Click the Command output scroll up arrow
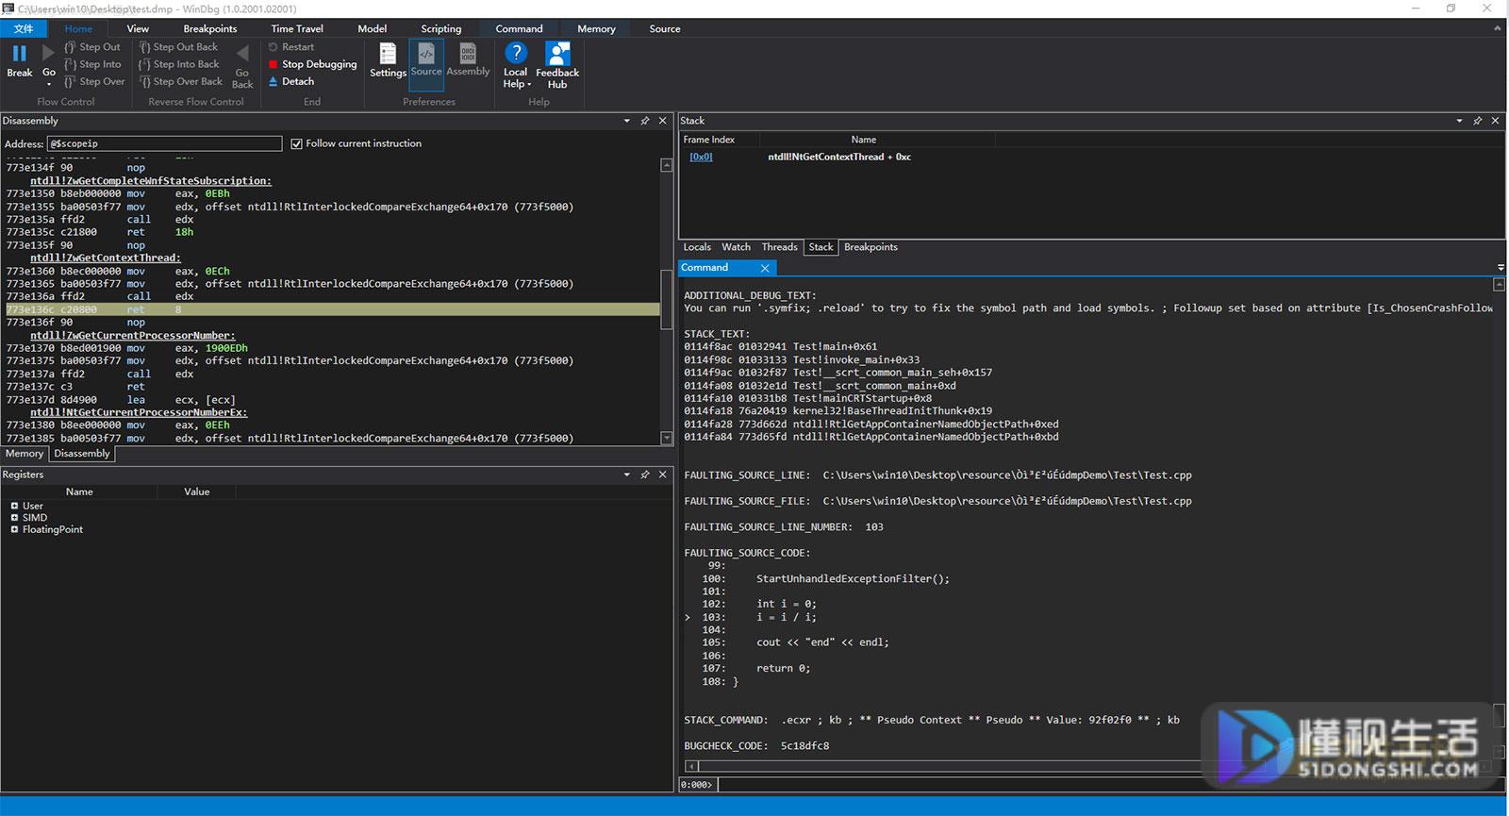Image resolution: width=1509 pixels, height=816 pixels. click(1499, 284)
